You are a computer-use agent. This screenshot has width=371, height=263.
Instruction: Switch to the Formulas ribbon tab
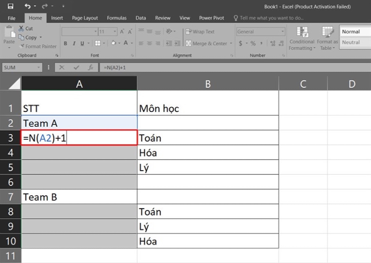coord(117,18)
